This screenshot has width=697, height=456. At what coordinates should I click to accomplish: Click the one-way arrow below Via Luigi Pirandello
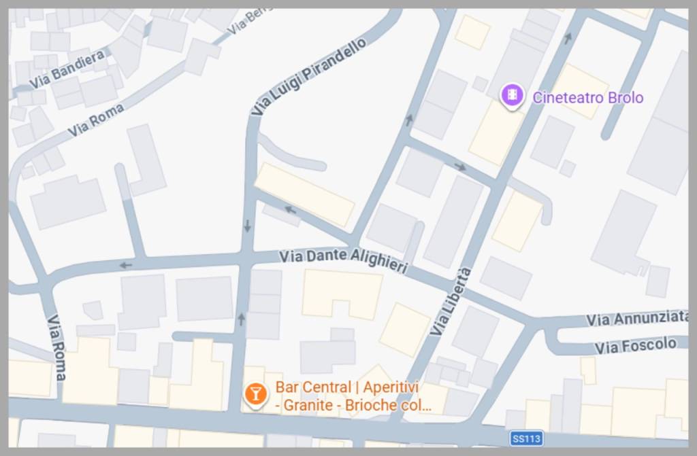(x=248, y=226)
